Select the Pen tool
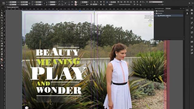 2,28
